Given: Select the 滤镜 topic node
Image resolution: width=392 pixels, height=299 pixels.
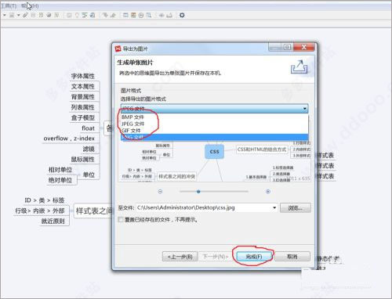Looking at the screenshot, I should tap(89, 149).
